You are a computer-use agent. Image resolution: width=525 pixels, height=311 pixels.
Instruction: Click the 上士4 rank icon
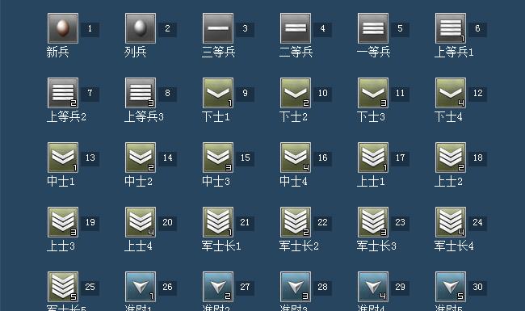[x=141, y=222]
